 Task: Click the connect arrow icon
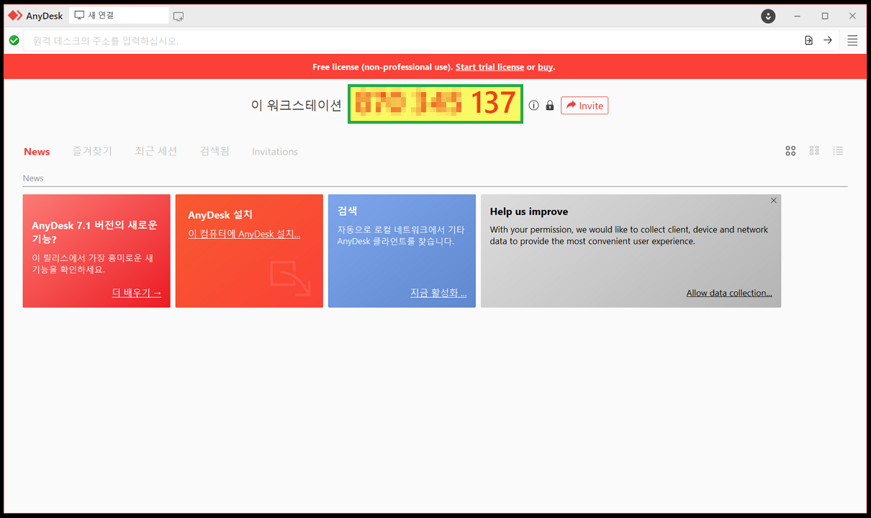click(828, 40)
